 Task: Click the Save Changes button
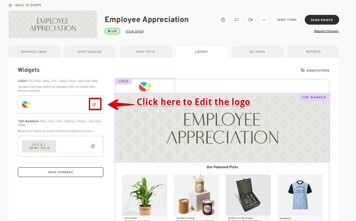61,172
